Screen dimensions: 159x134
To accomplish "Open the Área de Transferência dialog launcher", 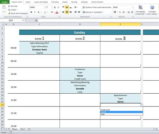I will click(27, 17).
